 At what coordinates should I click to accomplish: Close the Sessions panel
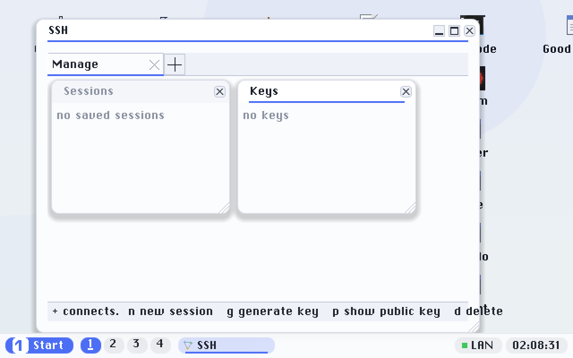pyautogui.click(x=220, y=92)
